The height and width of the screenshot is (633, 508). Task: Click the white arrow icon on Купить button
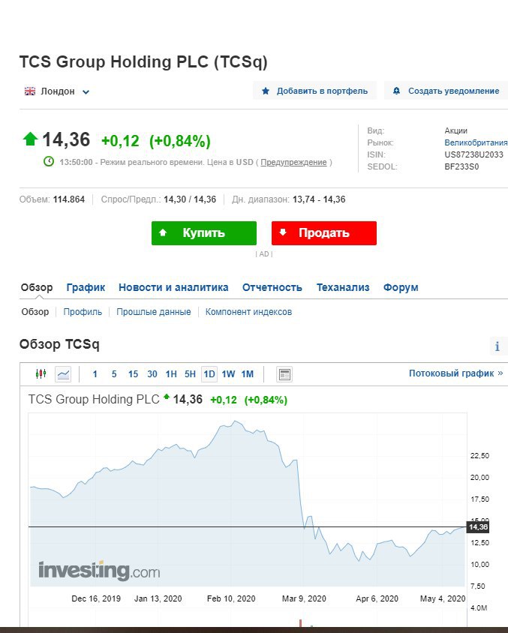click(x=163, y=232)
